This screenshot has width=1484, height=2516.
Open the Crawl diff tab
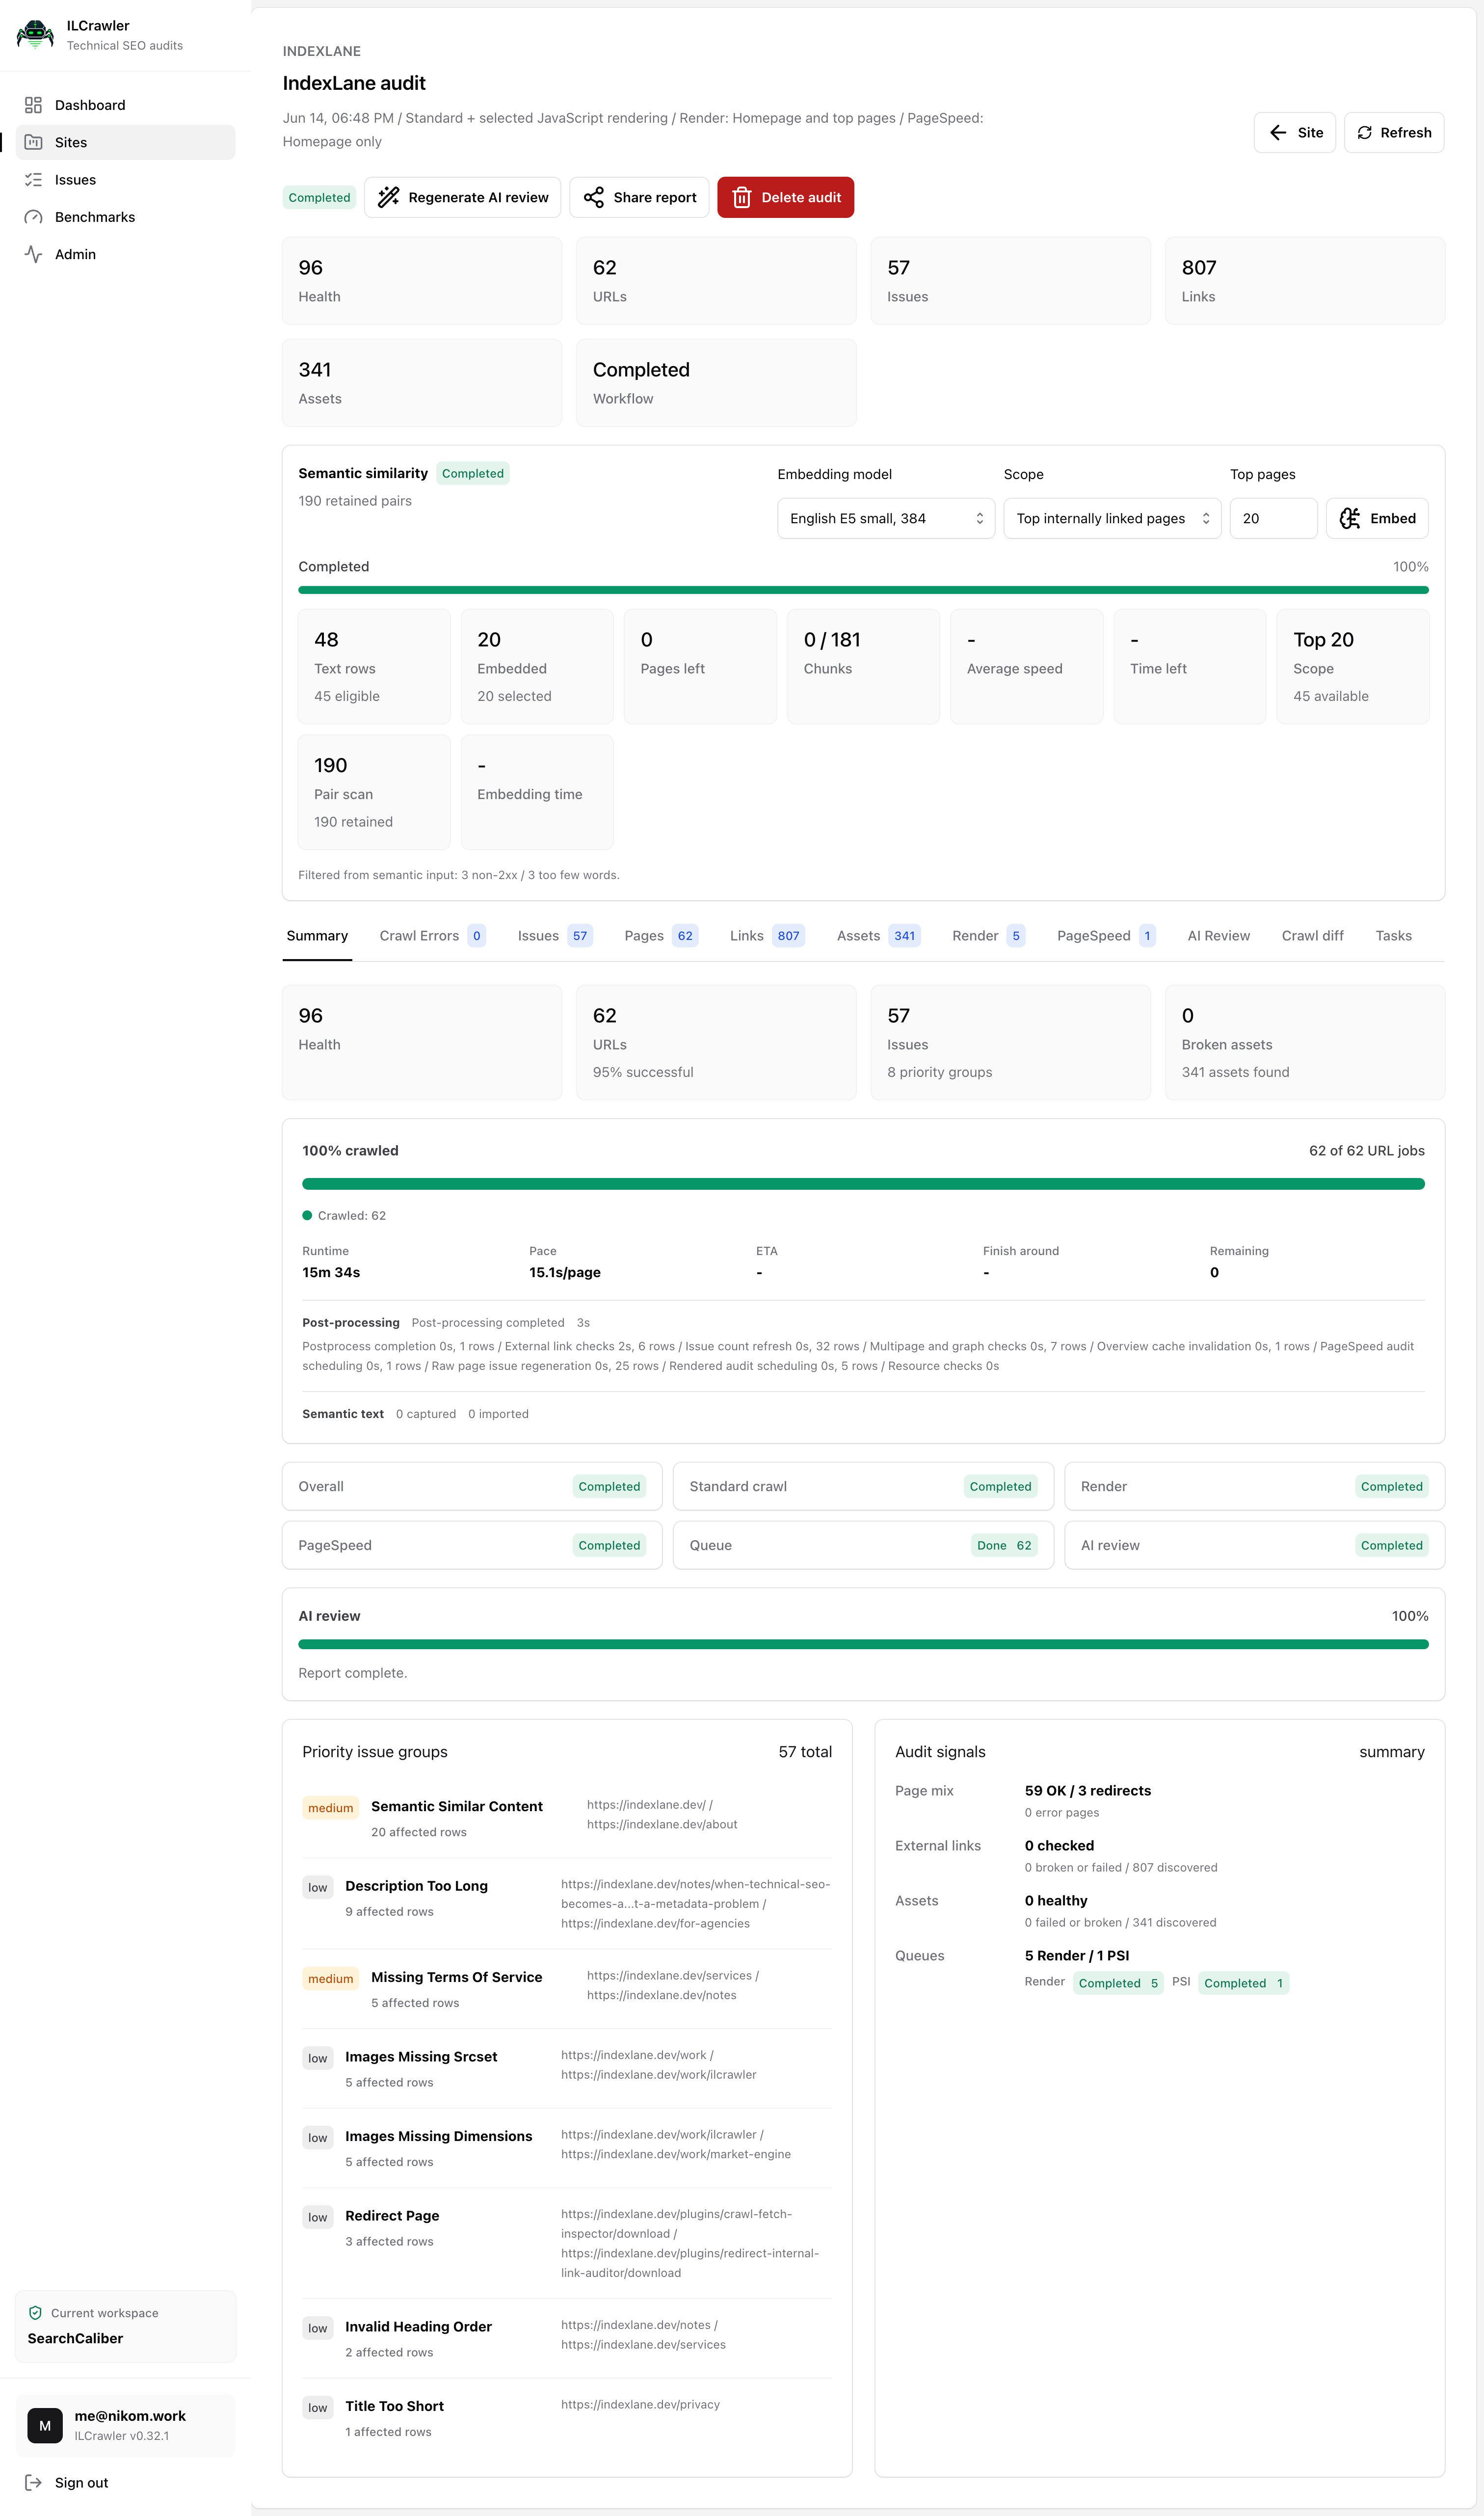pyautogui.click(x=1312, y=936)
